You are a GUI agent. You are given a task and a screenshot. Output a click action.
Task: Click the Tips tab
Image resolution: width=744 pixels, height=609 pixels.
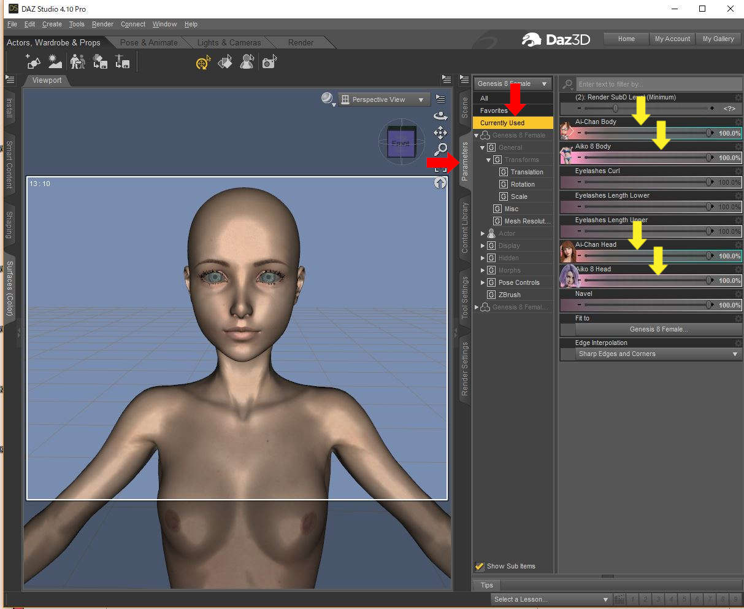pyautogui.click(x=486, y=585)
